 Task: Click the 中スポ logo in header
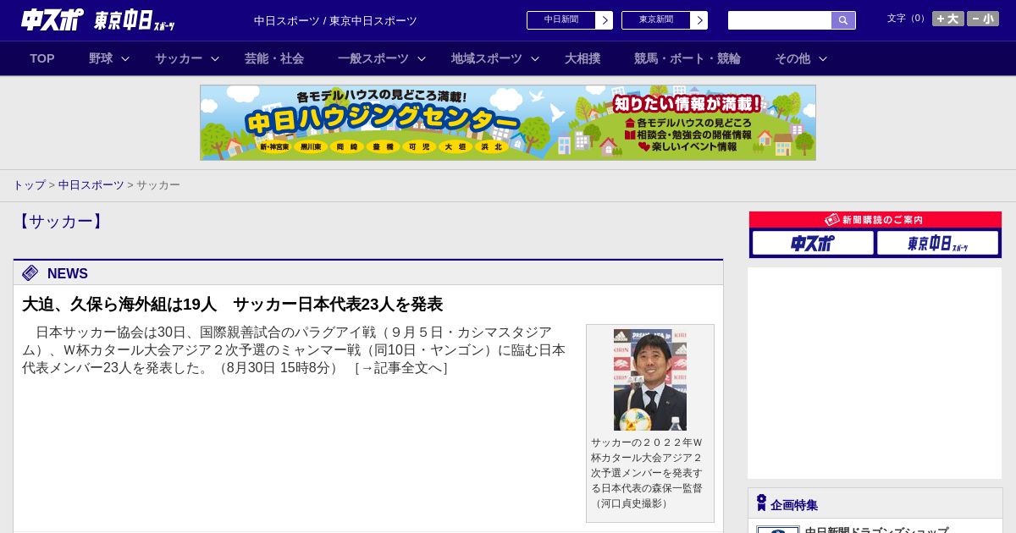52,19
